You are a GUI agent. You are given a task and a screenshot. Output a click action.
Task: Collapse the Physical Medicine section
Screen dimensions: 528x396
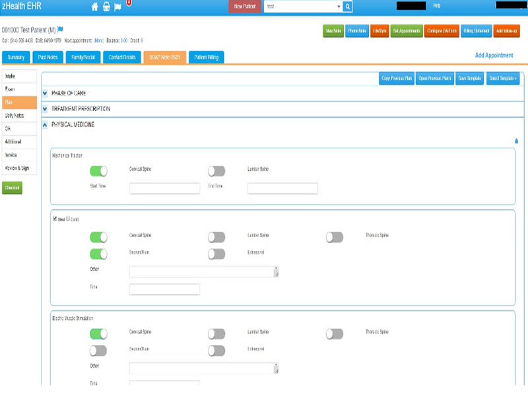point(45,124)
